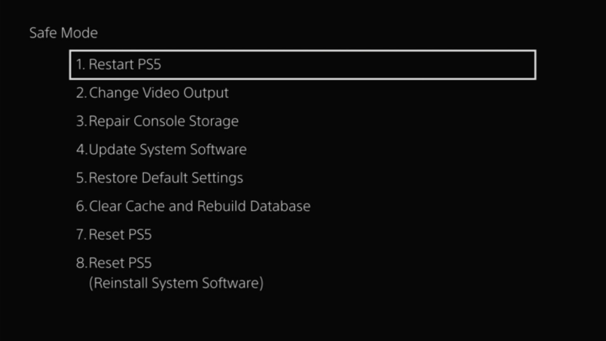The image size is (606, 341).
Task: Click the Safe Mode title label
Action: [63, 33]
